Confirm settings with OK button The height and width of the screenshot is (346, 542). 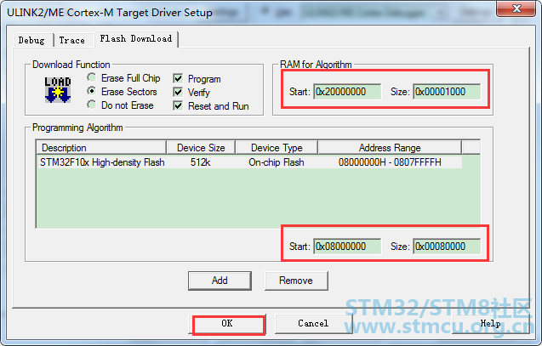[227, 324]
